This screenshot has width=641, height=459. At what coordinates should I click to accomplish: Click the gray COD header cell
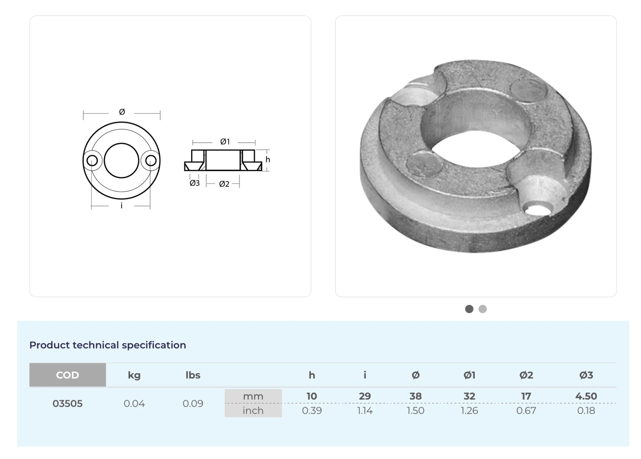pyautogui.click(x=68, y=375)
